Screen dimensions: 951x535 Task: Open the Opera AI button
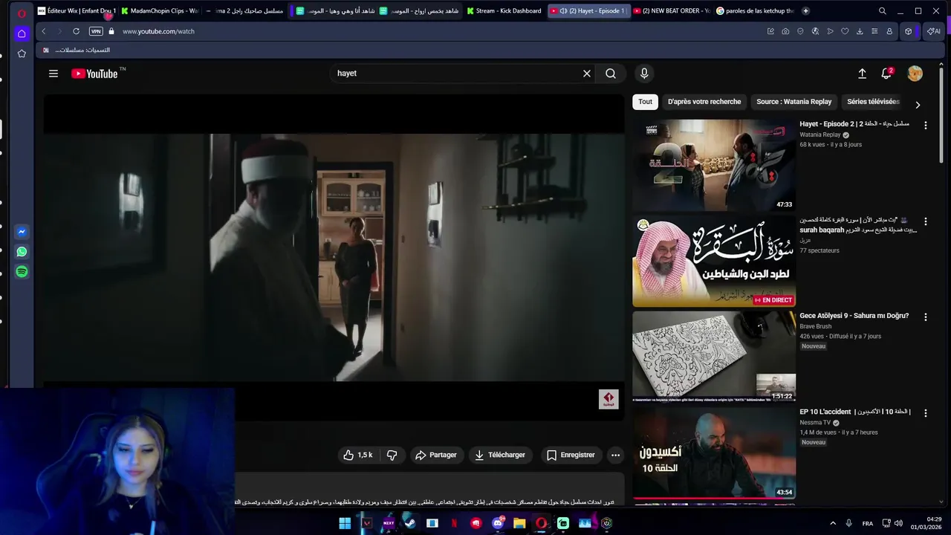click(933, 31)
